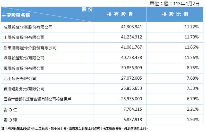This screenshot has height=132, width=206.
Task: Click the share count 7,784,215
Action: 133,109
